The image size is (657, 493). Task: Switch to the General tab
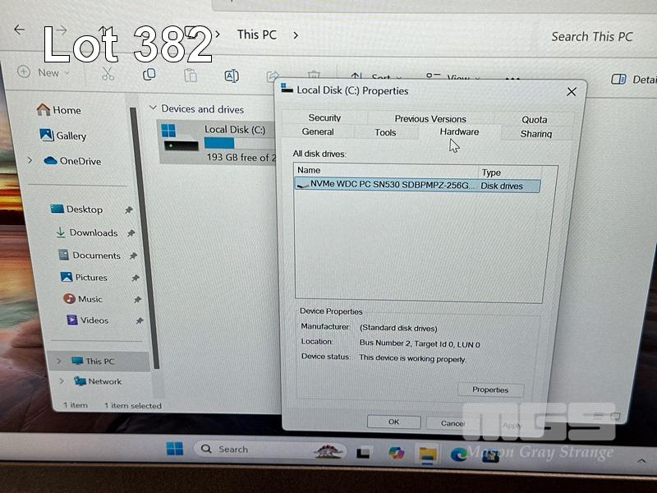point(318,131)
